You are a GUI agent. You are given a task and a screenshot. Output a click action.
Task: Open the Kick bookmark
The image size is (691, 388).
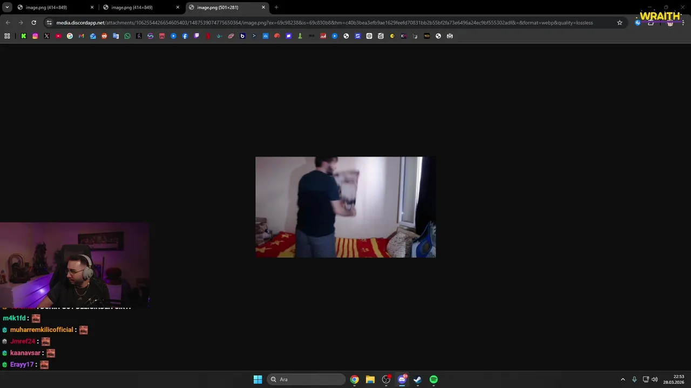tap(24, 36)
